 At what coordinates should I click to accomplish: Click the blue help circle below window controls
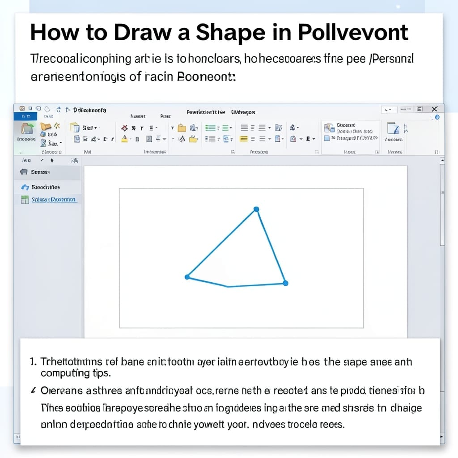click(x=437, y=117)
